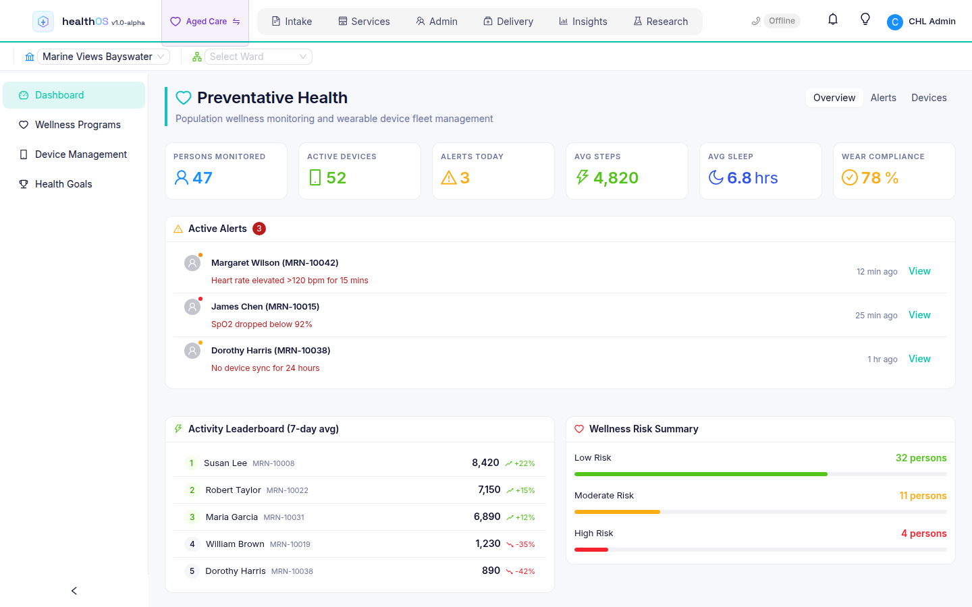
Task: Select Susan Lee leaderboard row
Action: (360, 463)
